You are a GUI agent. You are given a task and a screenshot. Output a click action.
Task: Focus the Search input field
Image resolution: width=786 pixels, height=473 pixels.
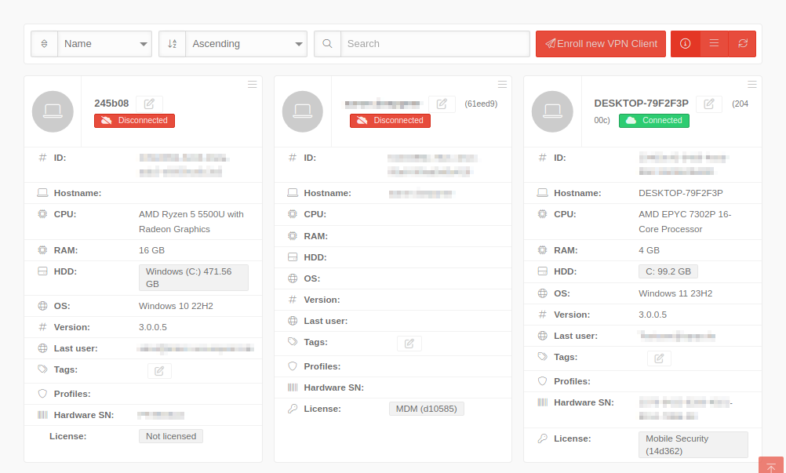(x=435, y=44)
